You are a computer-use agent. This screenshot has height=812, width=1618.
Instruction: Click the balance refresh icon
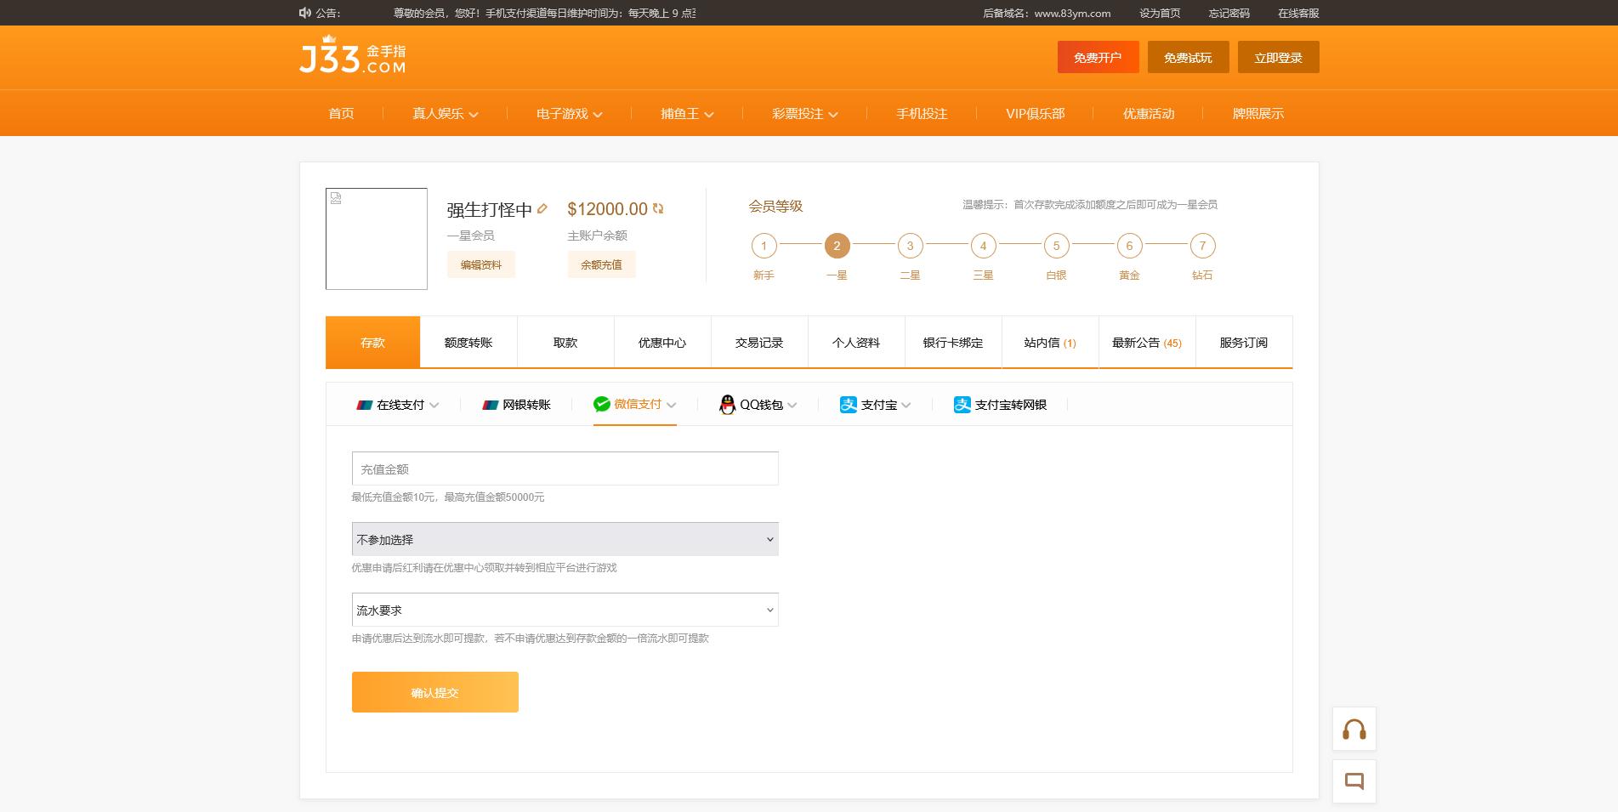pos(658,208)
